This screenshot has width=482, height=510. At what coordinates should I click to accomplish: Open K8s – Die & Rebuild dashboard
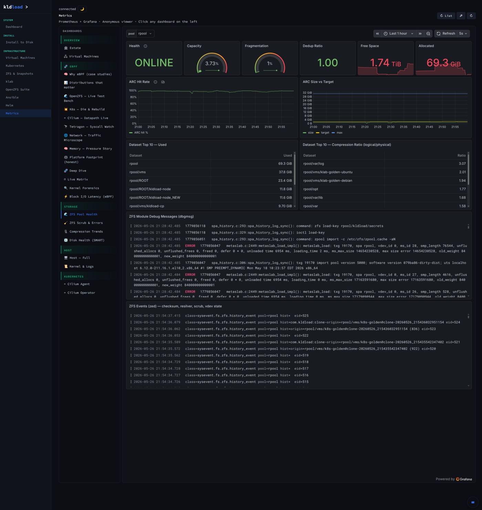tap(89, 109)
